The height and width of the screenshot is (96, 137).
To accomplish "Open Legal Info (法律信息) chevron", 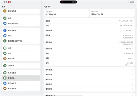I will (133, 75).
